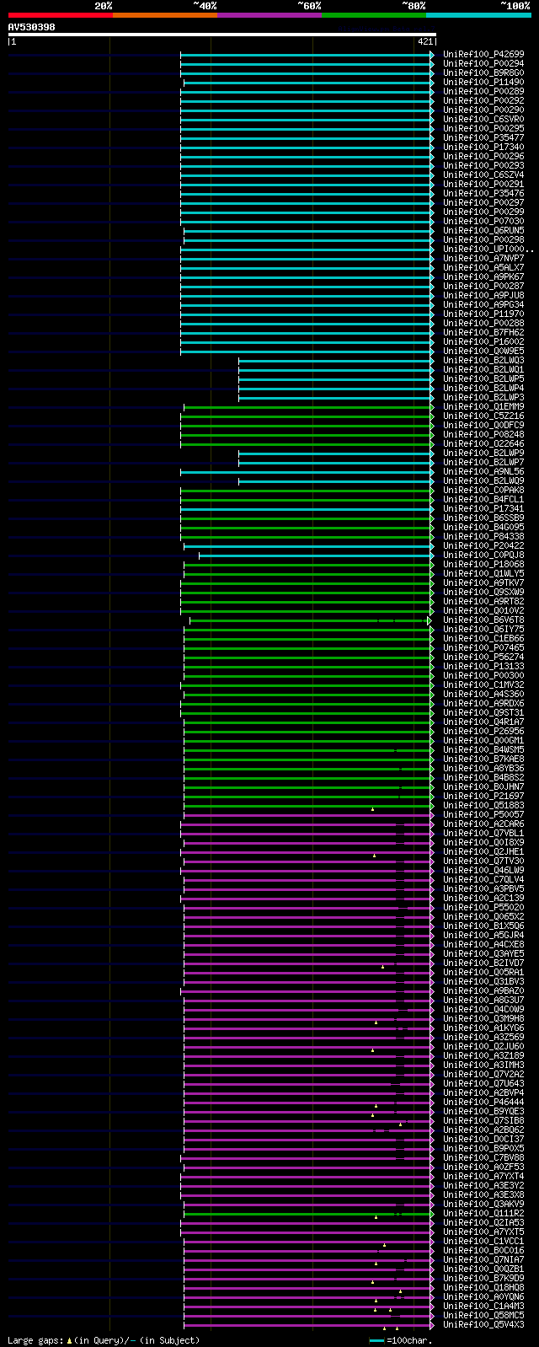This screenshot has width=539, height=1347.
Task: Click hit label UniRef100_B6V6T8
Action: tap(483, 620)
